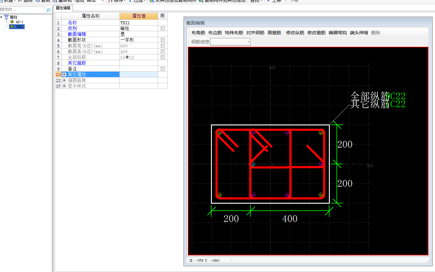Select the 修改箍筋 tool

tap(316, 32)
